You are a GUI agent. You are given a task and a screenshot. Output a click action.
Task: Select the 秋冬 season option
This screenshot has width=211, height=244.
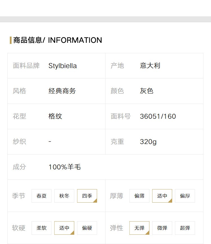64,196
